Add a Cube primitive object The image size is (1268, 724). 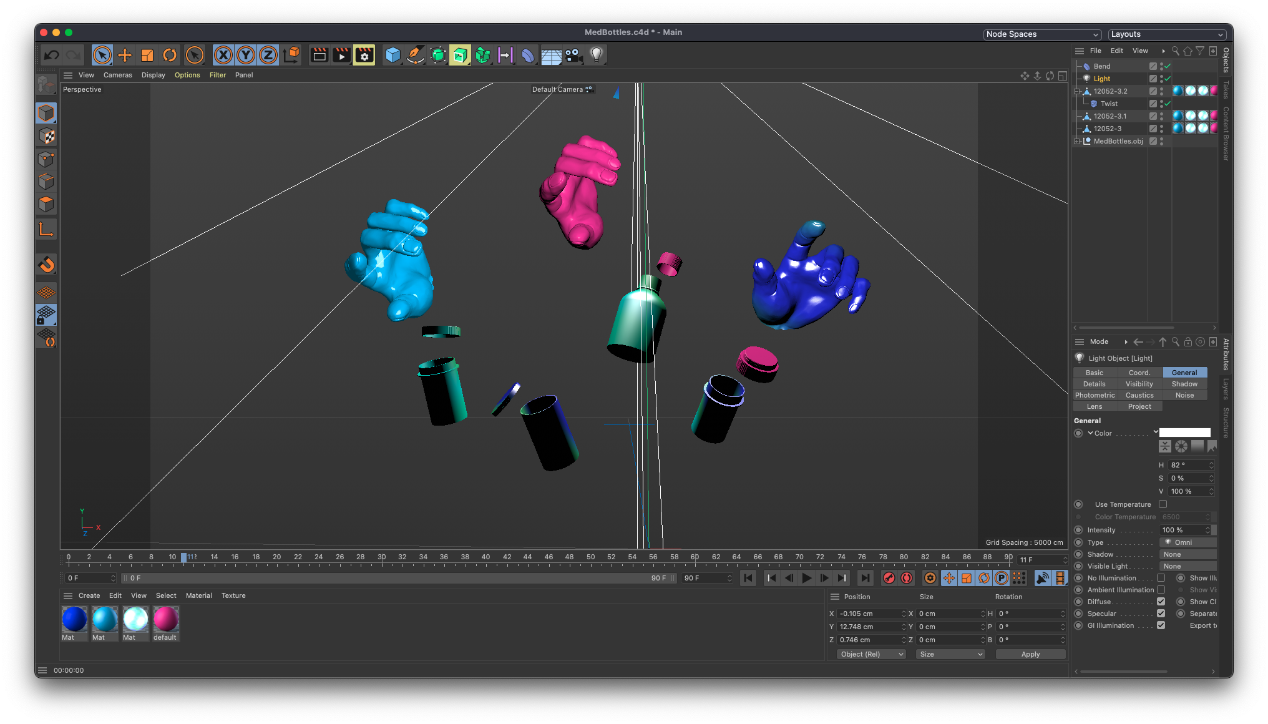point(393,56)
